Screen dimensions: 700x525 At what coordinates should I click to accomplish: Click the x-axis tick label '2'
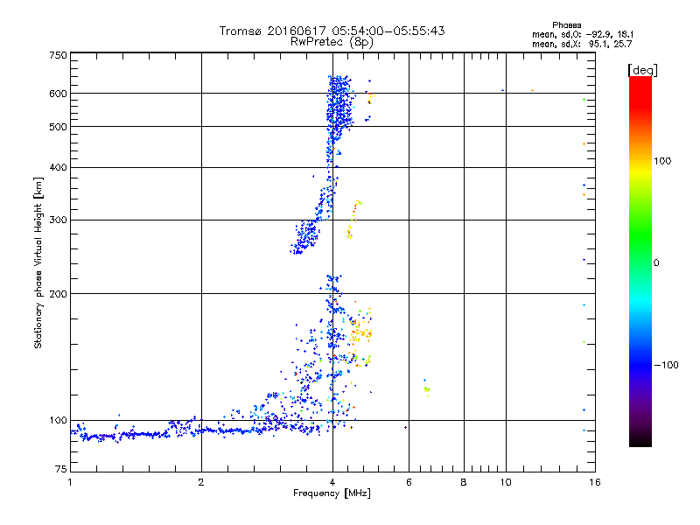click(x=201, y=482)
